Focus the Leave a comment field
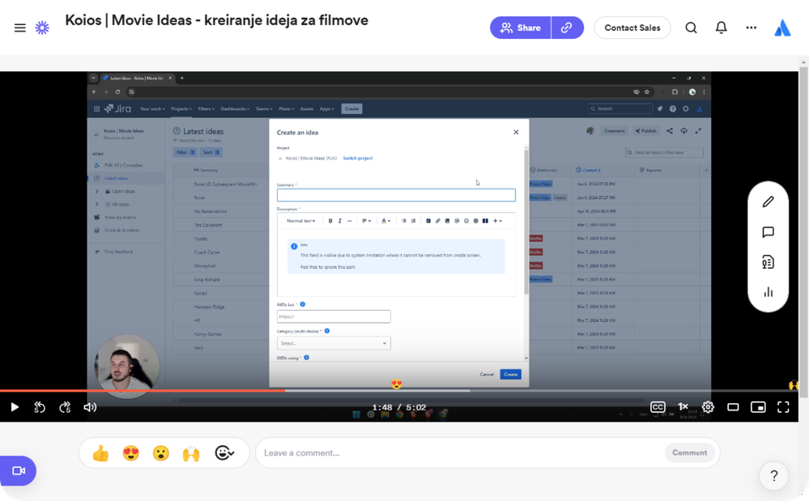The height and width of the screenshot is (501, 809). (459, 453)
